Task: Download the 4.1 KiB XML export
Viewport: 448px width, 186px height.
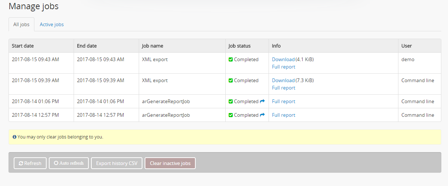Action: point(283,59)
